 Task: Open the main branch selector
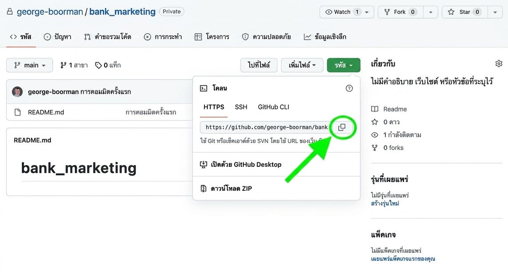pyautogui.click(x=29, y=65)
